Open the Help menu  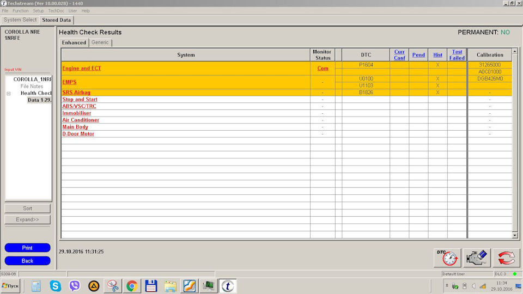point(86,11)
